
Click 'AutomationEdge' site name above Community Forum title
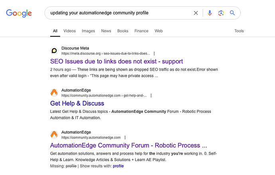pyautogui.click(x=76, y=132)
